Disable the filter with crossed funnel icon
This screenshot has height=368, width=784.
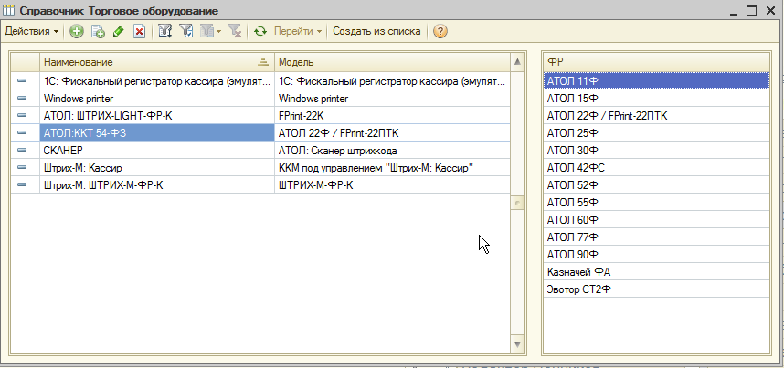235,31
